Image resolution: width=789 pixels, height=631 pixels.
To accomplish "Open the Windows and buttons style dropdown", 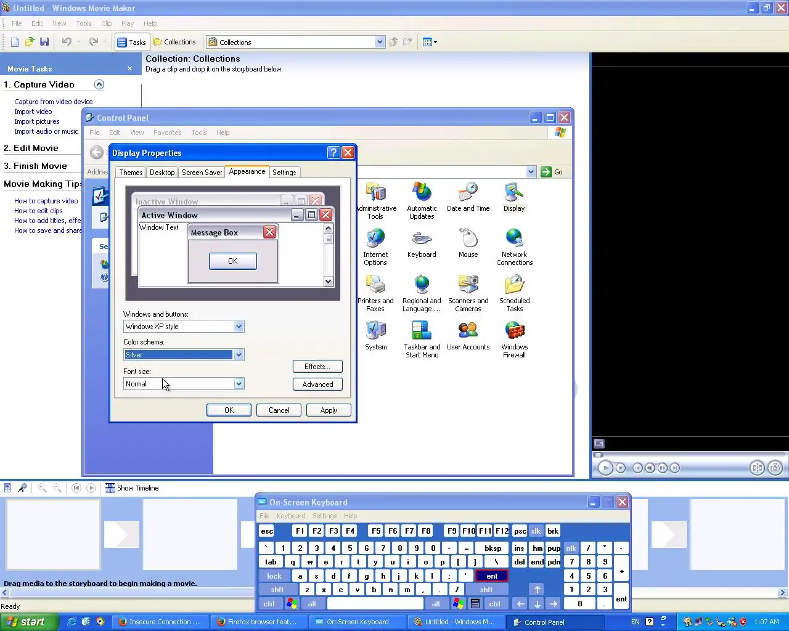I will tap(239, 327).
